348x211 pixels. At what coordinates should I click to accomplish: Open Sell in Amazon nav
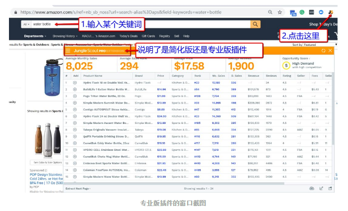click(176, 36)
